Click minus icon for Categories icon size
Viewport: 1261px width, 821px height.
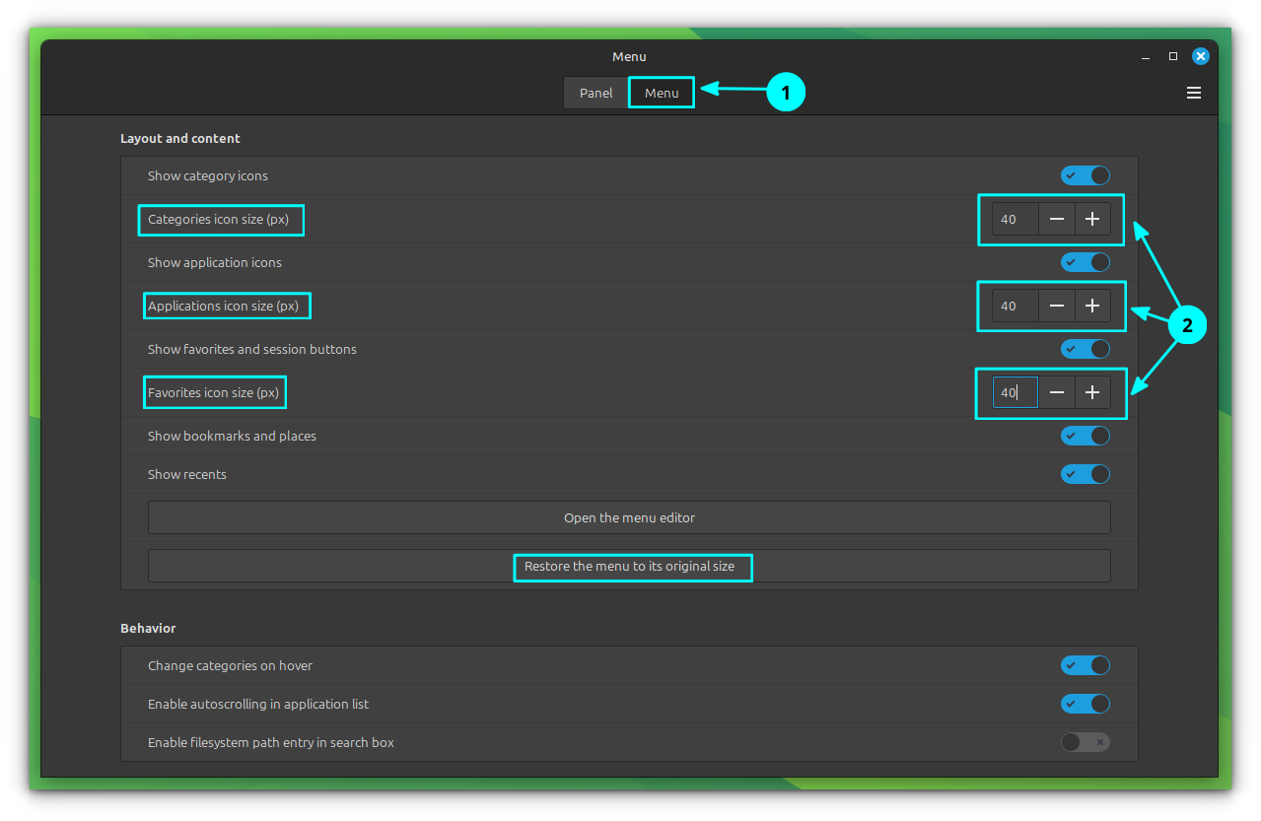click(x=1056, y=219)
